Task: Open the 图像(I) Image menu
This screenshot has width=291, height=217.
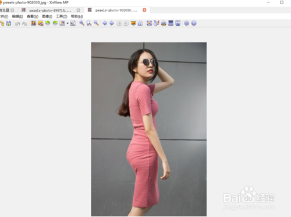Action: 47,16
